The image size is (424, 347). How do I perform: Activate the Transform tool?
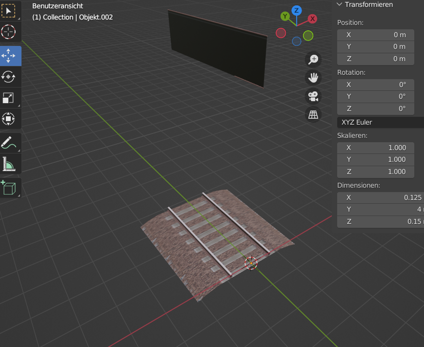tap(9, 119)
